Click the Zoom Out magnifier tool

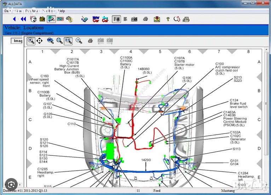[x=79, y=41]
